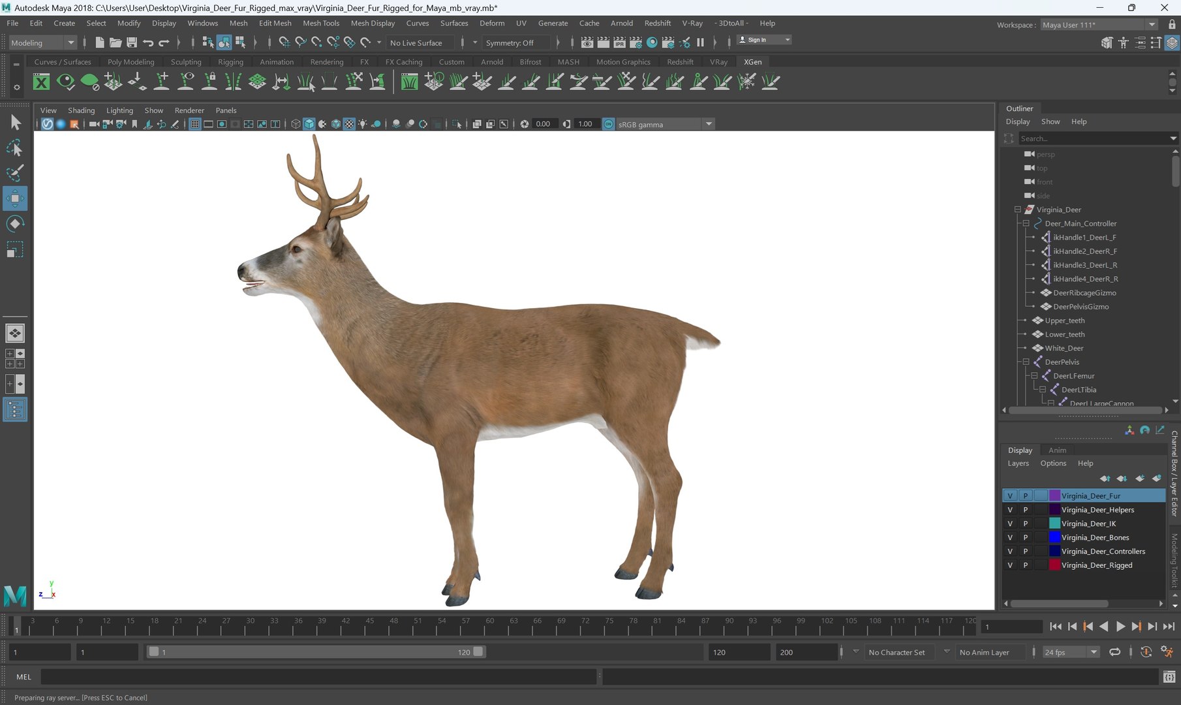Viewport: 1181px width, 705px height.
Task: Toggle the Outliner layout icon
Action: coord(15,410)
